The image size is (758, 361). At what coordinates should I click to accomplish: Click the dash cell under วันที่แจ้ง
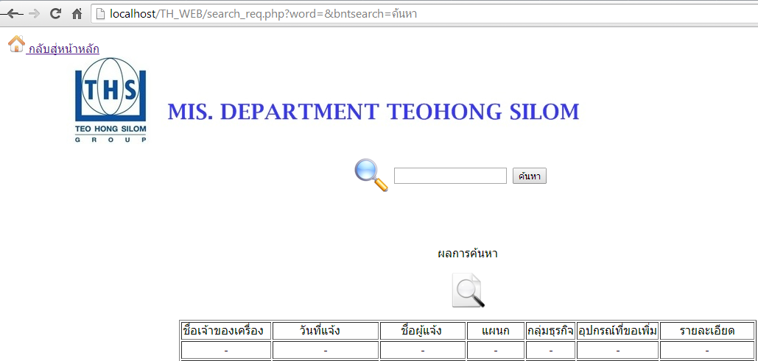[x=326, y=351]
